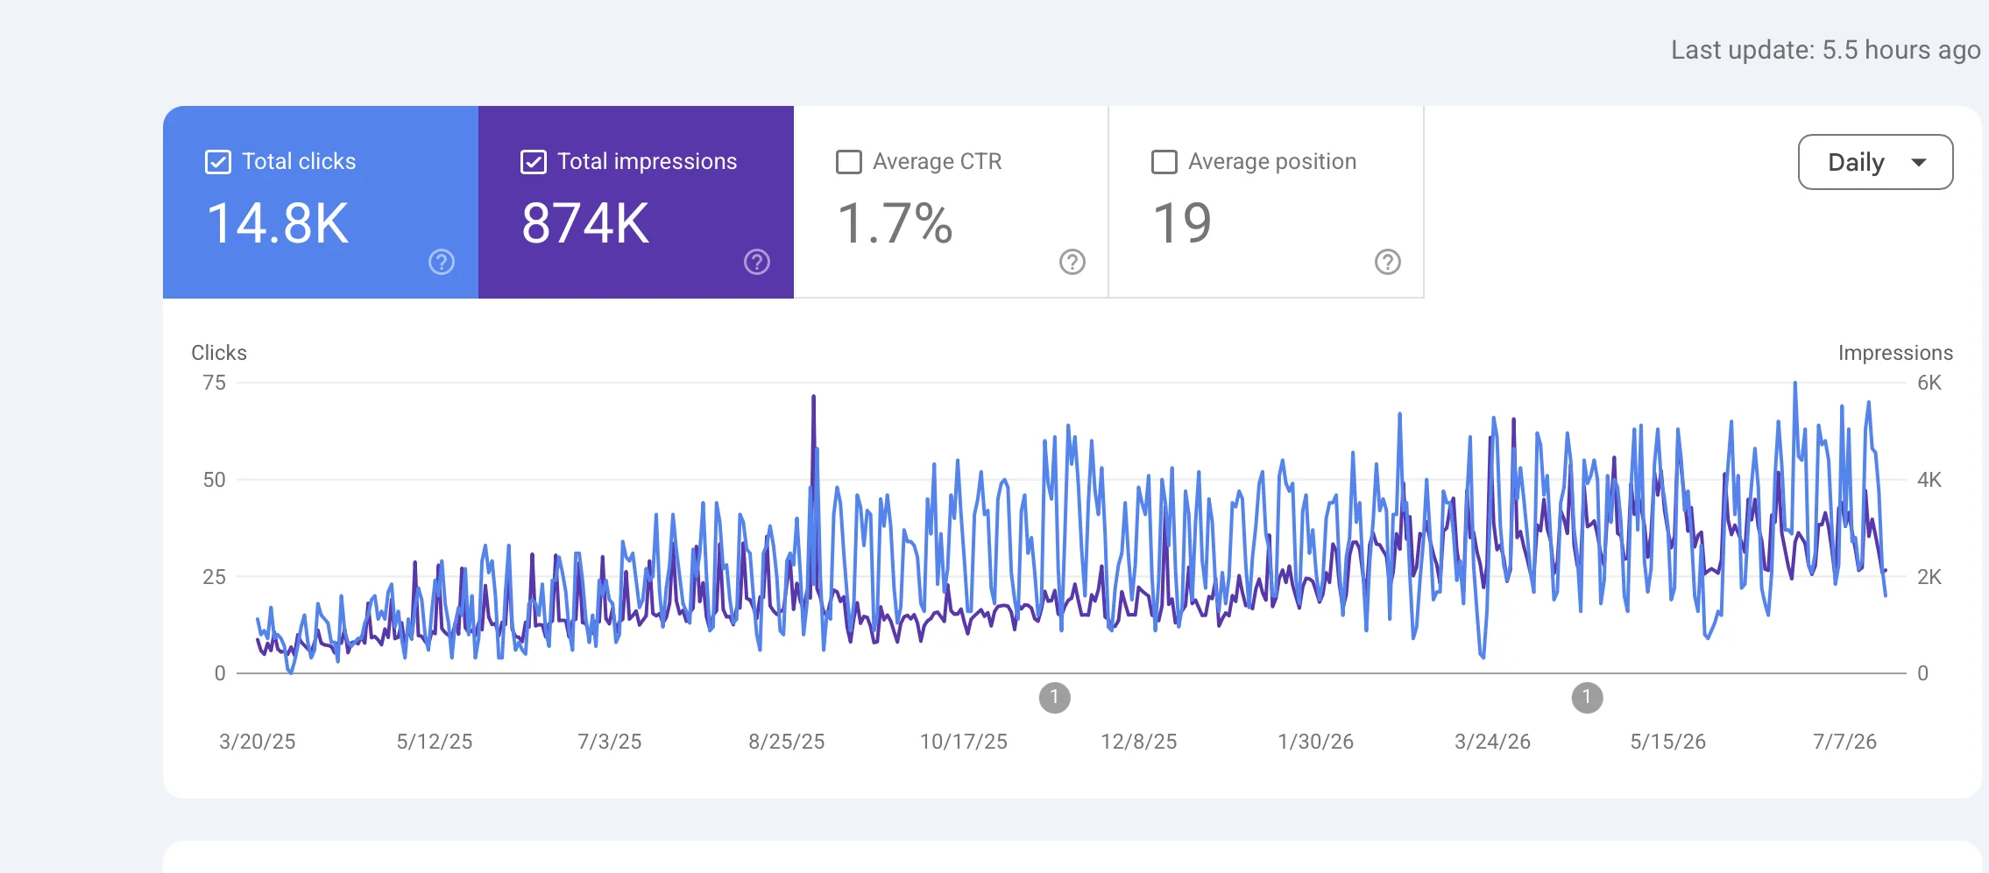Screen dimensions: 1989x873
Task: Click the 874K total impressions value
Action: [x=585, y=223]
